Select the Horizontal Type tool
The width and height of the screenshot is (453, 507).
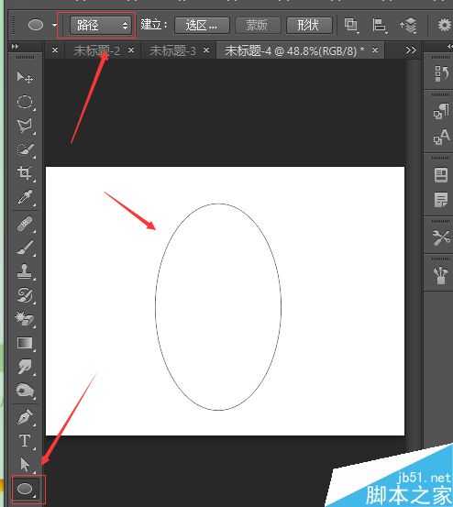[25, 441]
